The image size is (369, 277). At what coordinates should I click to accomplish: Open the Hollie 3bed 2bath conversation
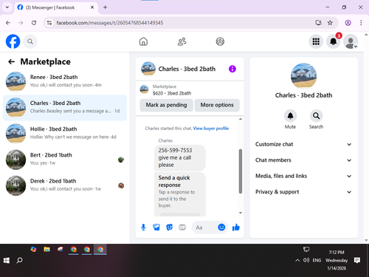click(x=65, y=134)
